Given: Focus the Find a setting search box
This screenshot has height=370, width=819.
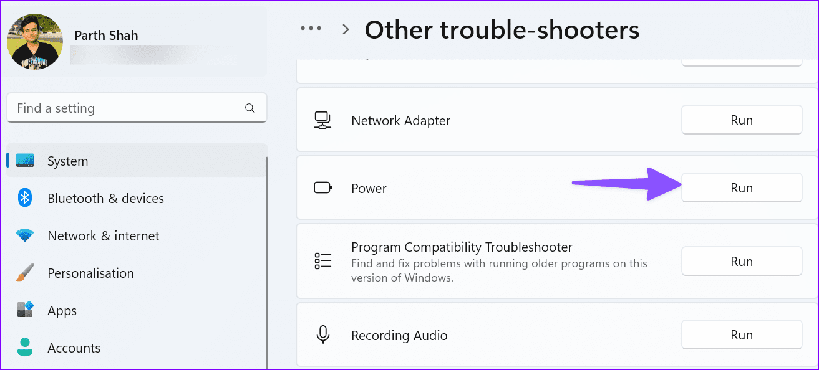Looking at the screenshot, I should click(x=137, y=108).
